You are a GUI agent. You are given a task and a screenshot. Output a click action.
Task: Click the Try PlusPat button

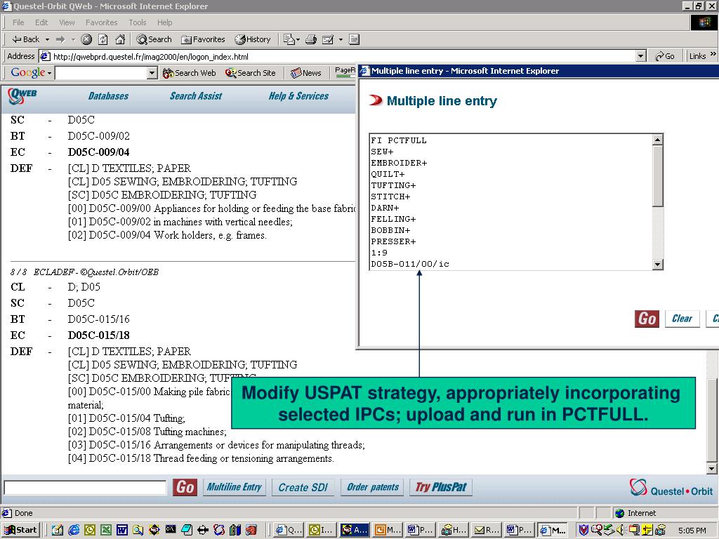[x=441, y=487]
